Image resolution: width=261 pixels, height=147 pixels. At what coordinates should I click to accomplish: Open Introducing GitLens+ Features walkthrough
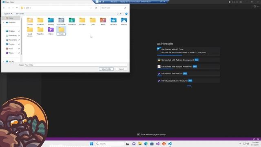coord(188,81)
